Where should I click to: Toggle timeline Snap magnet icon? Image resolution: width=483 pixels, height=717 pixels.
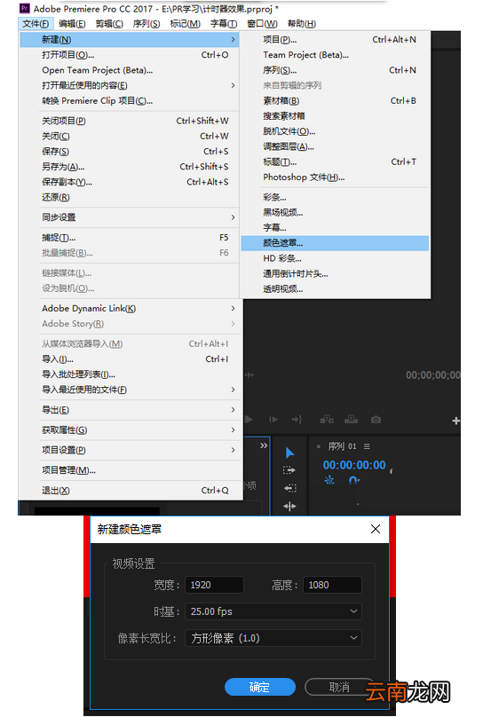(353, 480)
